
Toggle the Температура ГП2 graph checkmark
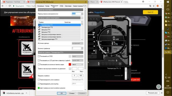39,27
